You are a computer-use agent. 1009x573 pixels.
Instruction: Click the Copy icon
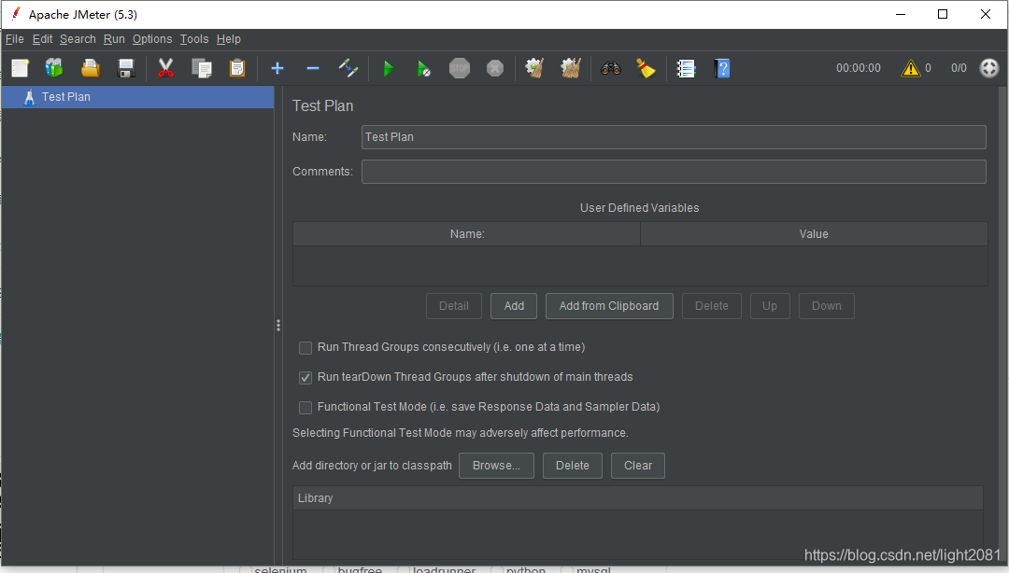(202, 68)
